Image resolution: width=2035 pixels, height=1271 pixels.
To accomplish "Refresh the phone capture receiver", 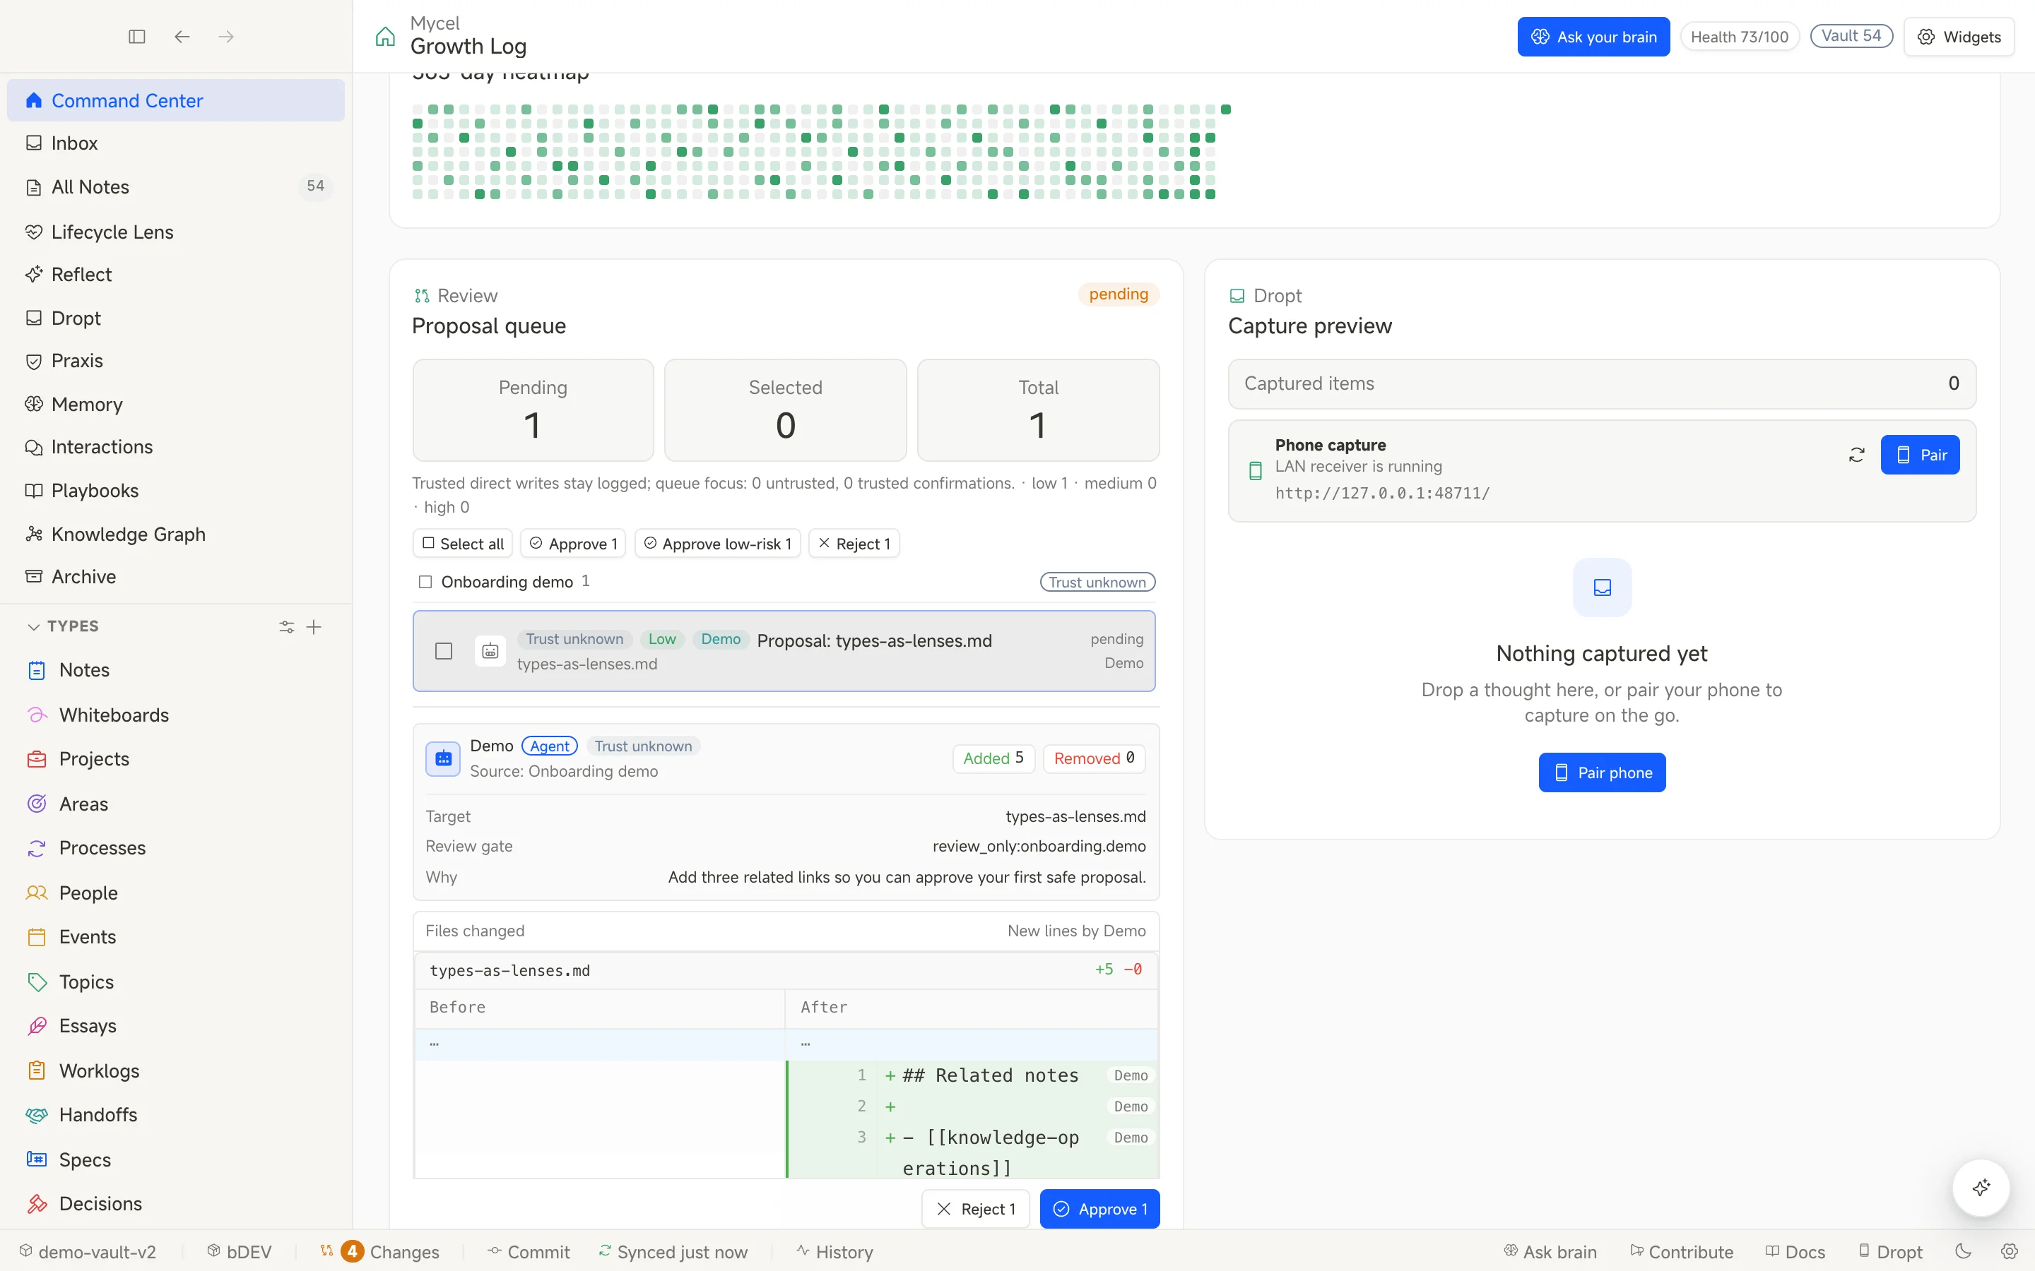I will tap(1857, 455).
